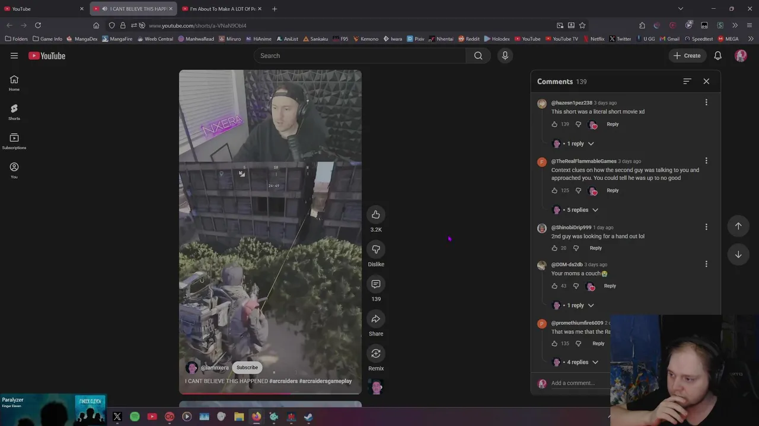Screen dimensions: 759x426
Task: Like the hazesn1pez238 comment
Action: click(554, 124)
